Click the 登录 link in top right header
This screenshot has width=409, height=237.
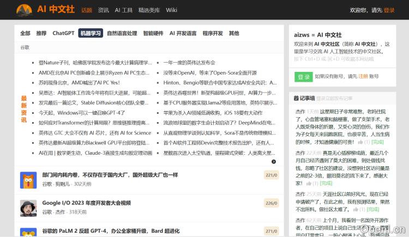coord(389,10)
